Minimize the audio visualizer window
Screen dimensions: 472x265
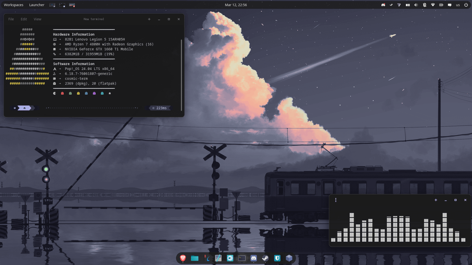tap(446, 200)
